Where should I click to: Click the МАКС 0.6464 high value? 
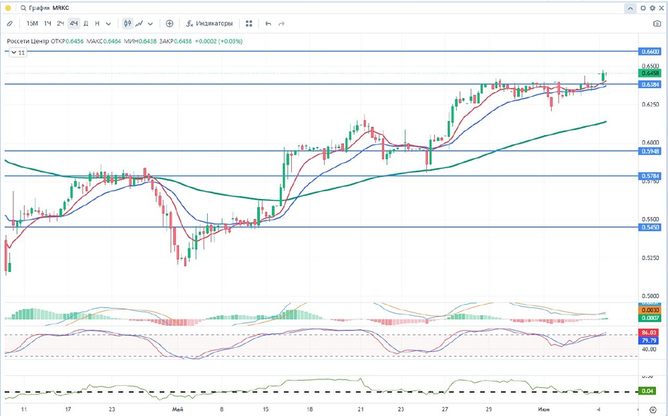pyautogui.click(x=104, y=41)
